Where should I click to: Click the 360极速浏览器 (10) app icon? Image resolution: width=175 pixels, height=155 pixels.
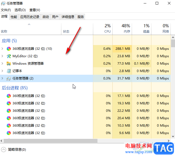coord(9,49)
